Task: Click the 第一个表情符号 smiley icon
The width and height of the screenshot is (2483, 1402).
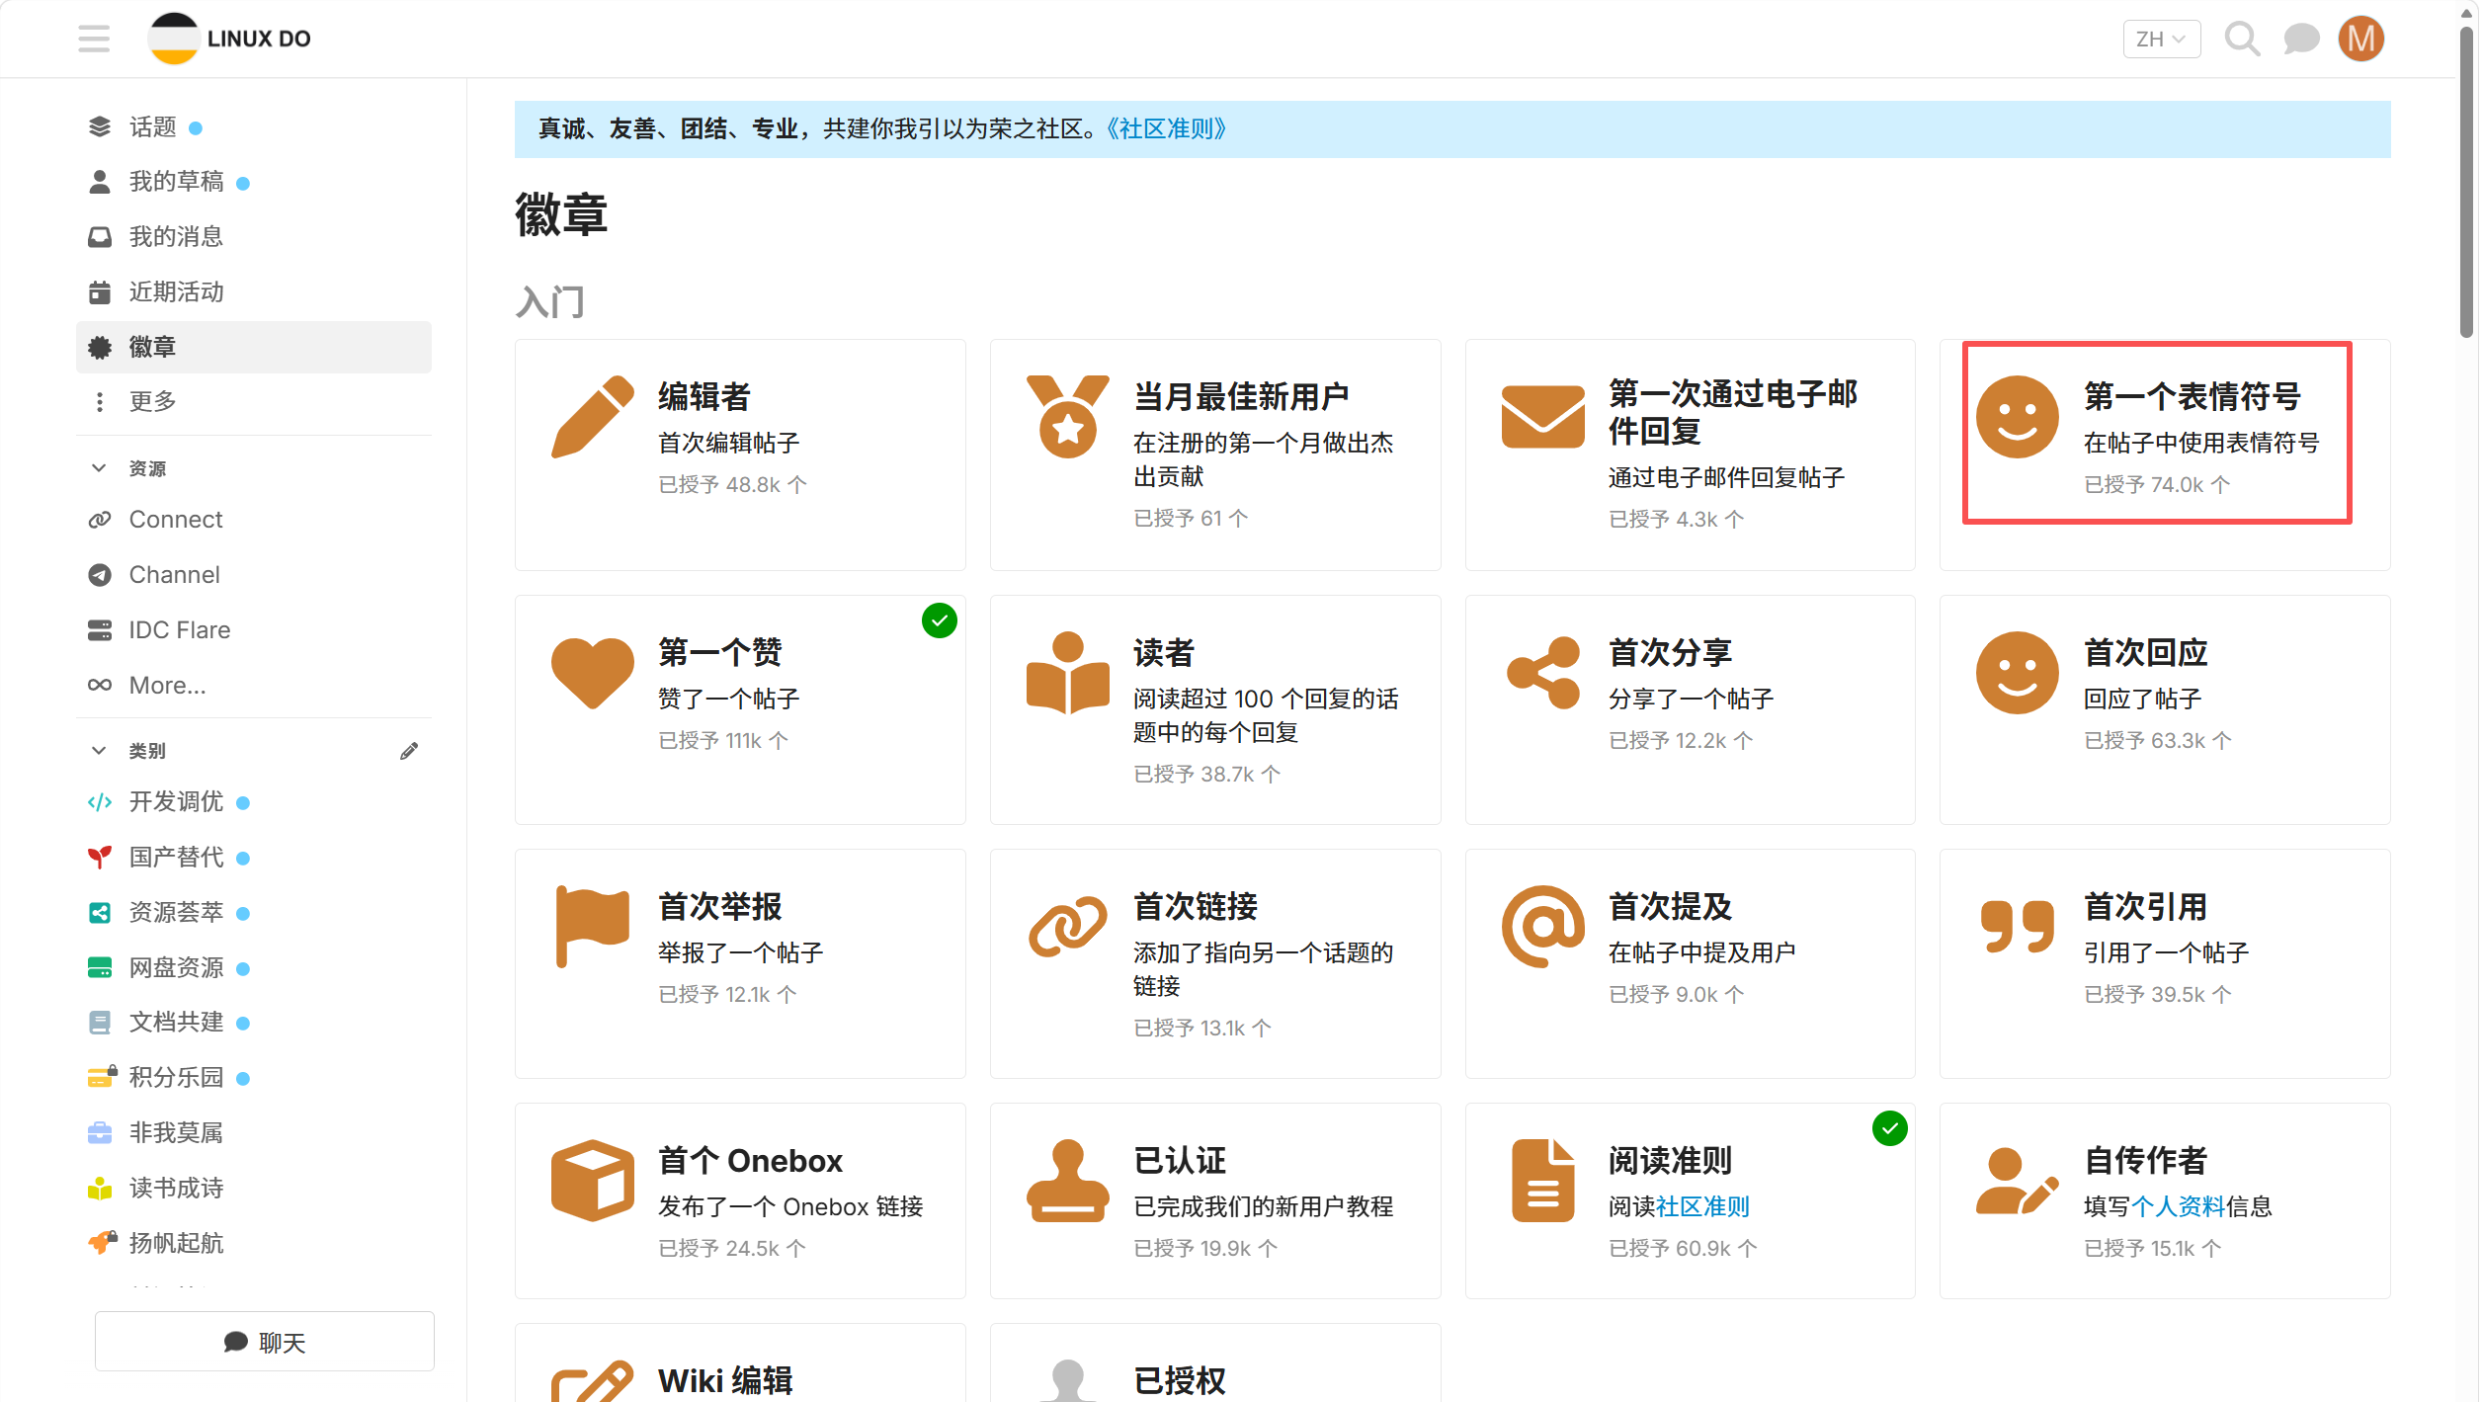Action: pyautogui.click(x=2017, y=416)
